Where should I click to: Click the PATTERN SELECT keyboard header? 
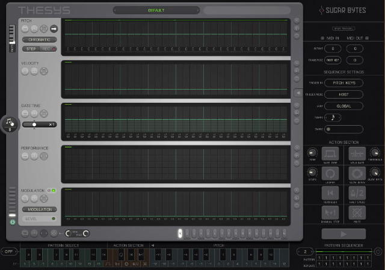click(x=63, y=245)
